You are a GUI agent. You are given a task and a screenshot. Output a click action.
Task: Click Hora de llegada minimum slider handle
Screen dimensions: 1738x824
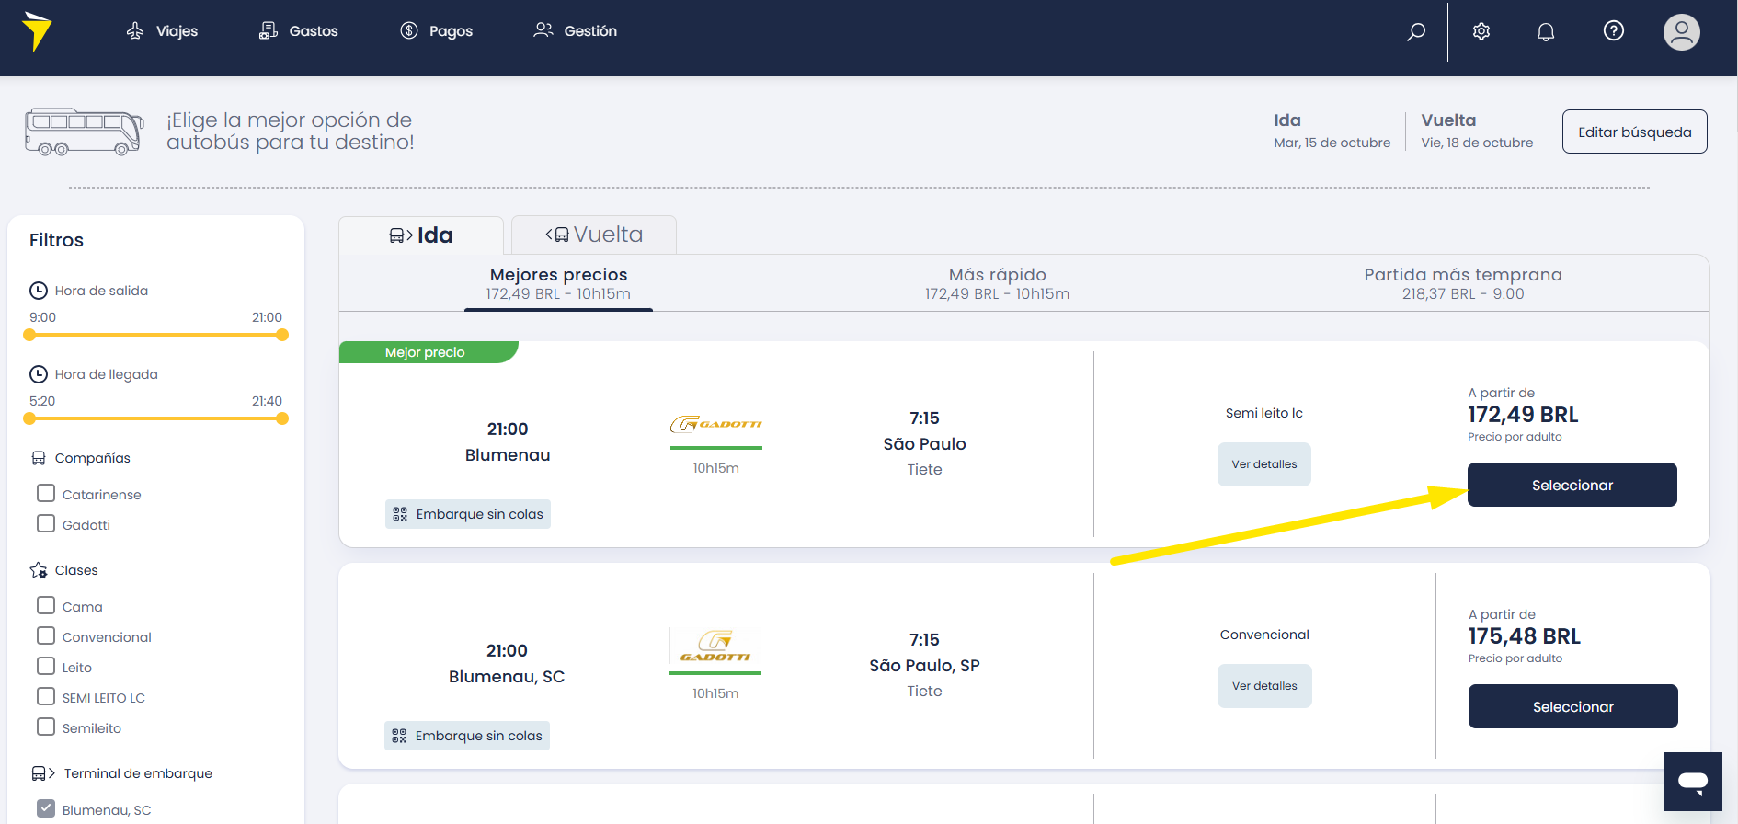29,418
